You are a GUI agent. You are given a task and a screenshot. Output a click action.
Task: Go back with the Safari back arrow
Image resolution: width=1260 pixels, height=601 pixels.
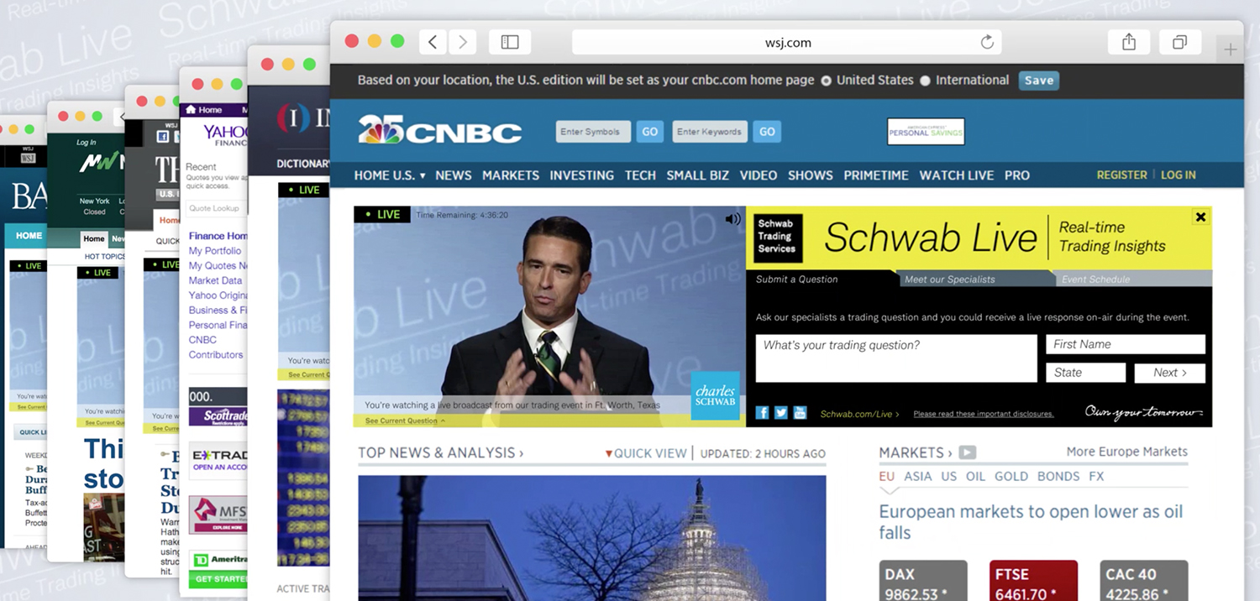click(x=433, y=42)
